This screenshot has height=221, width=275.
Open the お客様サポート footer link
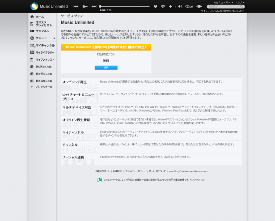(x=102, y=171)
